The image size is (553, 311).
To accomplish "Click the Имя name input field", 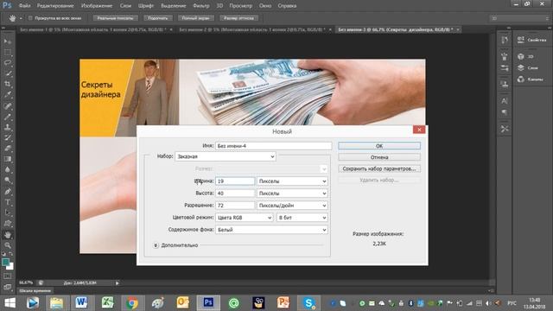I will click(273, 146).
